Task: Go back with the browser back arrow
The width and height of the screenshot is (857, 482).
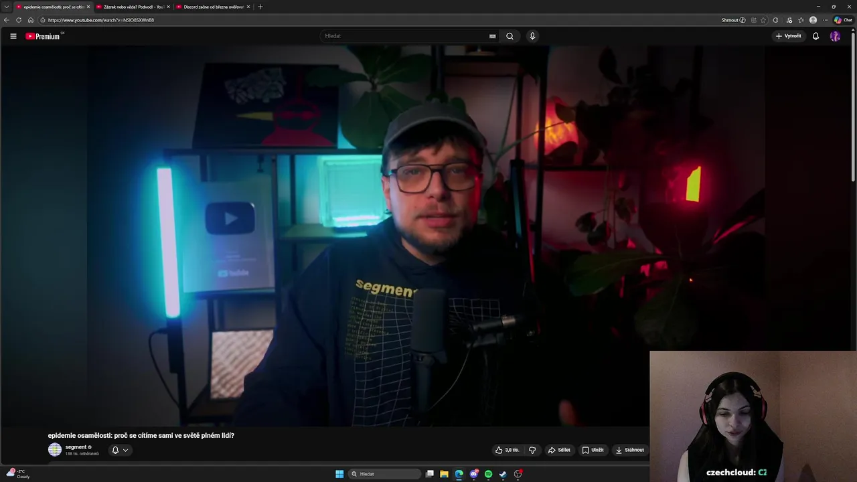Action: coord(7,20)
